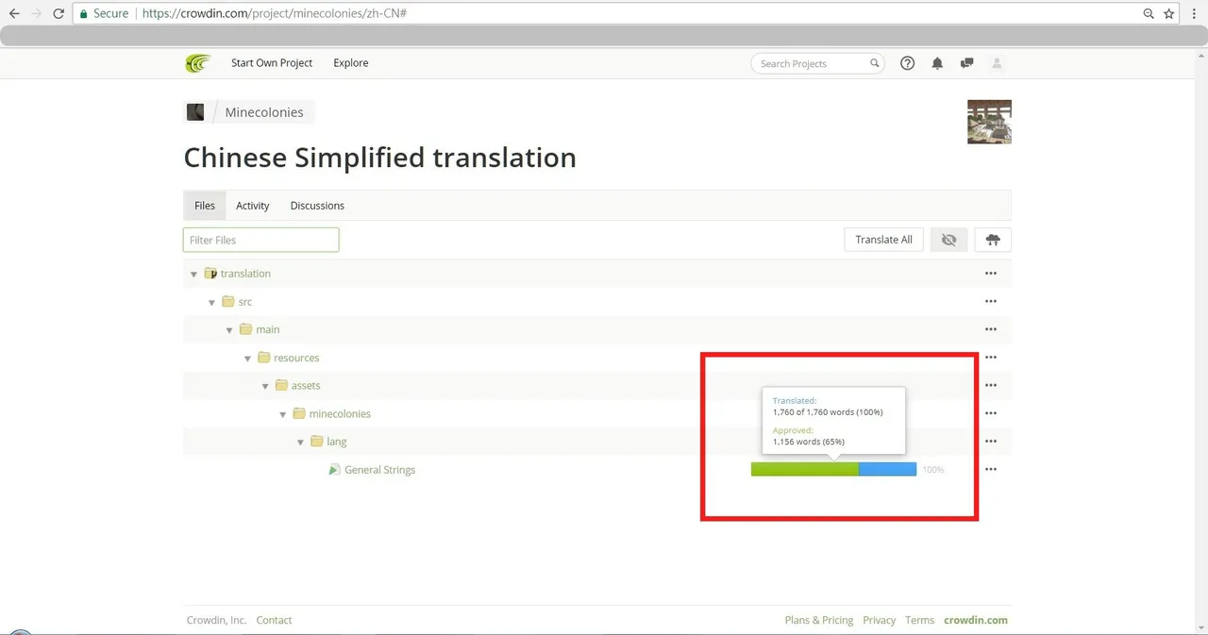The image size is (1208, 635).
Task: Select the Files tab
Action: (x=205, y=206)
